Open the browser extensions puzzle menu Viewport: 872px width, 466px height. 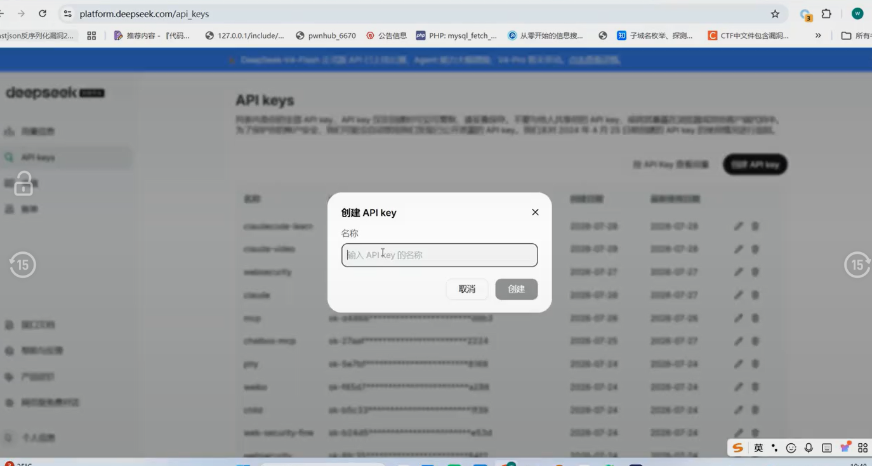tap(826, 13)
